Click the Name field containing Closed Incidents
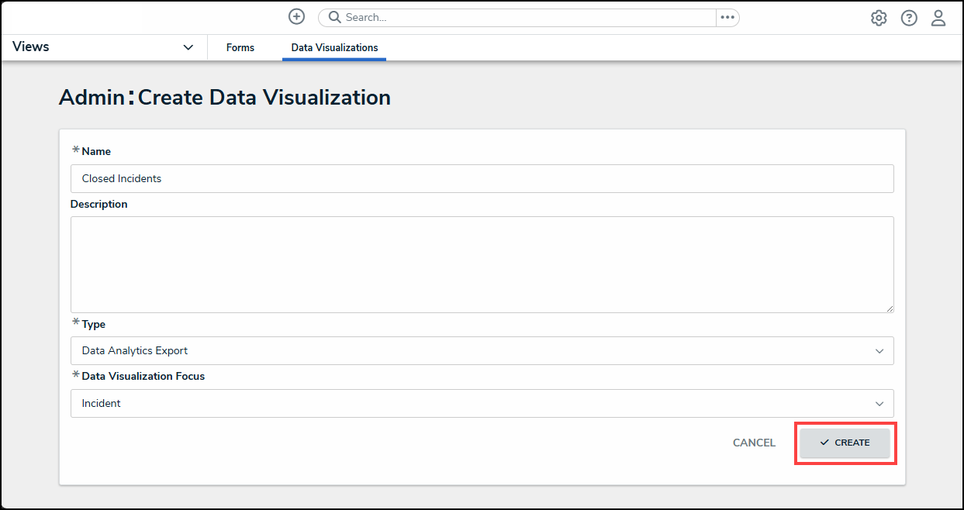964x510 pixels. (x=481, y=179)
